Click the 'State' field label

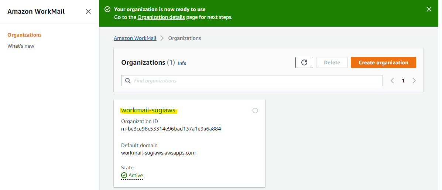(127, 168)
